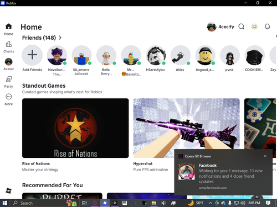
Task: Open Task View in taskbar
Action: click(84, 203)
